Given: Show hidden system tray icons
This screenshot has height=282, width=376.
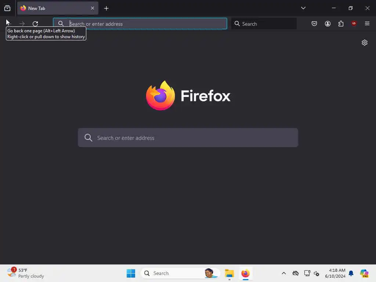Looking at the screenshot, I should (x=284, y=273).
